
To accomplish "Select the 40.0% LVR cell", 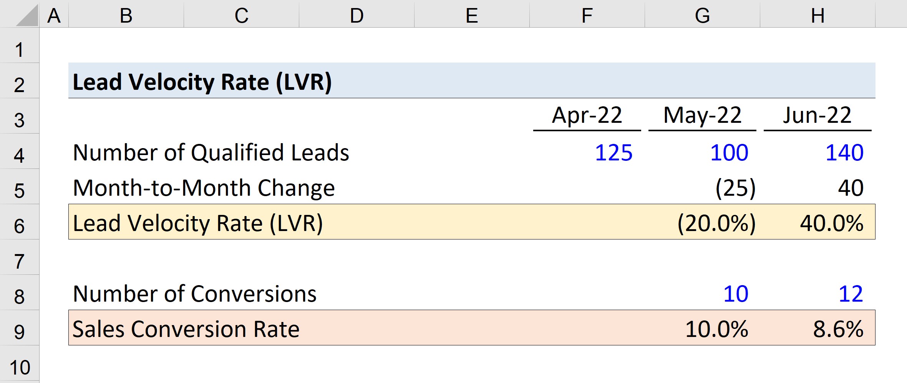I will [x=832, y=223].
